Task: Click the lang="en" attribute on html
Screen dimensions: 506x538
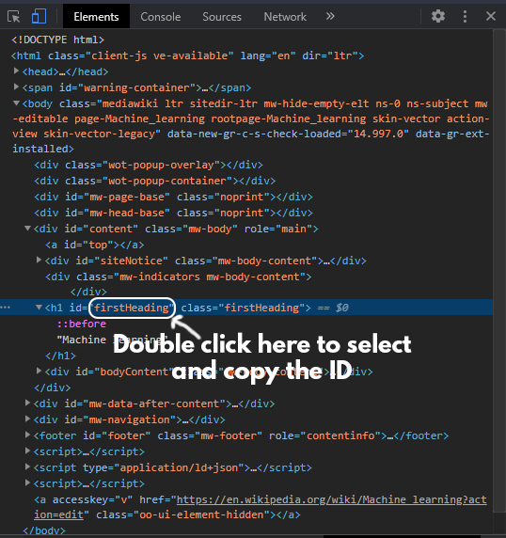Action: pyautogui.click(x=268, y=55)
